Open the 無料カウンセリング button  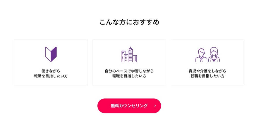click(129, 106)
